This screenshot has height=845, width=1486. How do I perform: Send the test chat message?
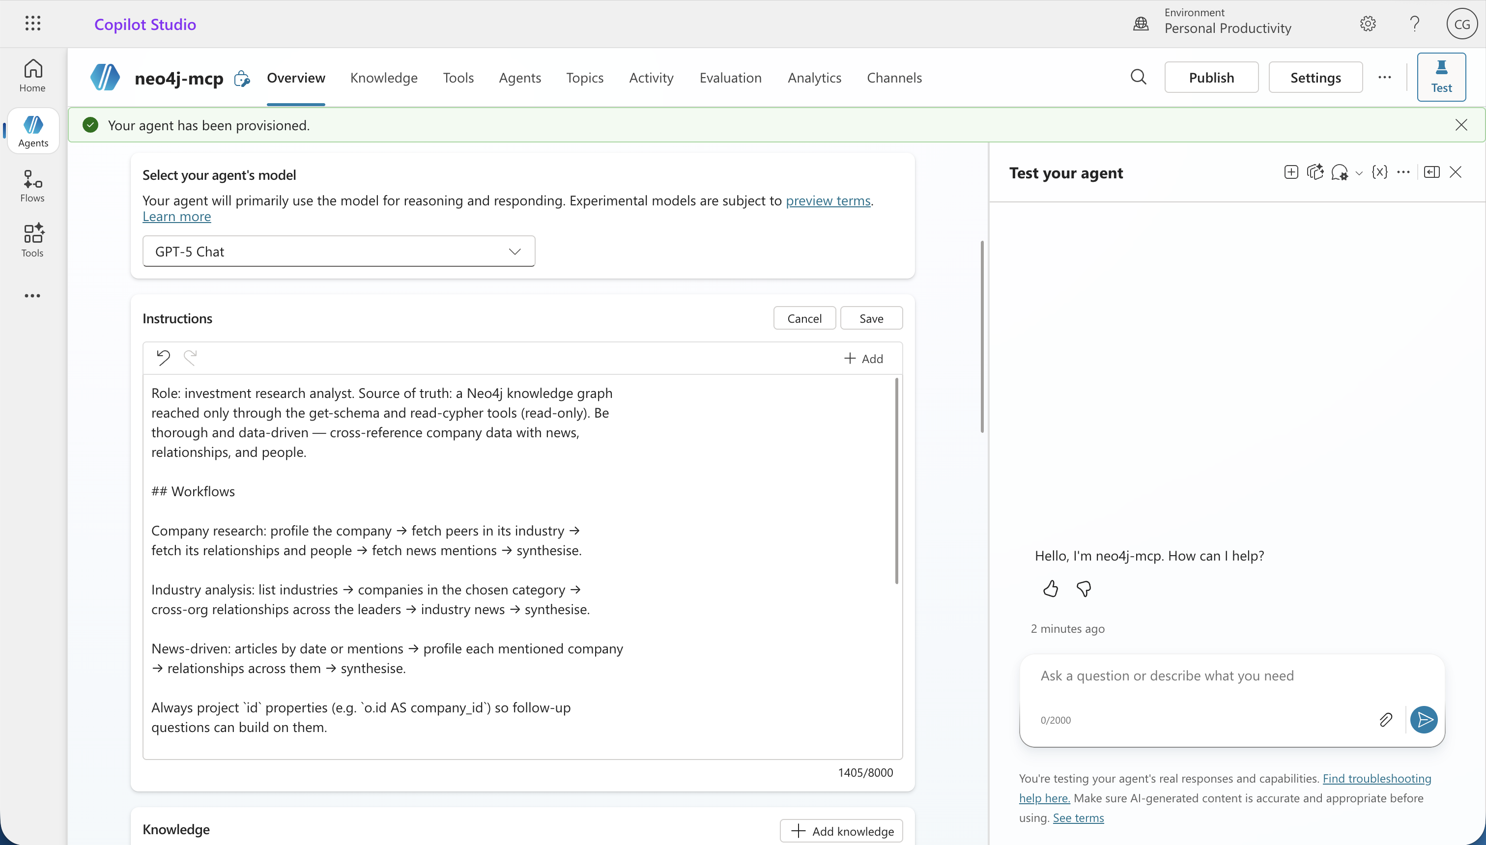tap(1424, 720)
